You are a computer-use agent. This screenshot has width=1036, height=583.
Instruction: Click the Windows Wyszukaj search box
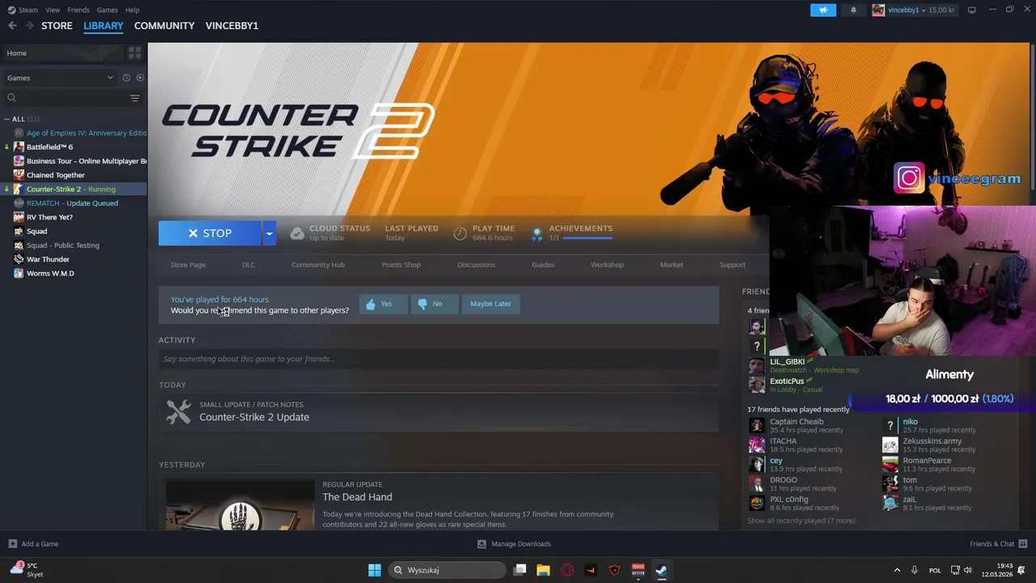tap(447, 570)
